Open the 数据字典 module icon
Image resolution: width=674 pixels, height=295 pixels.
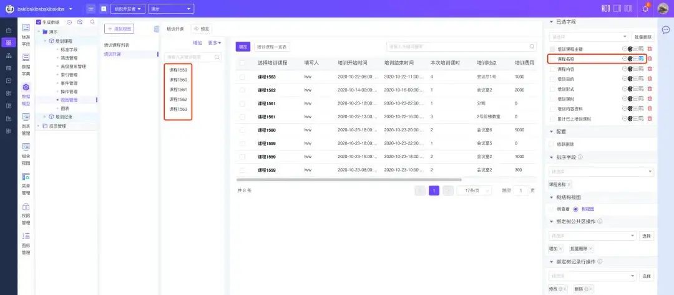26,57
